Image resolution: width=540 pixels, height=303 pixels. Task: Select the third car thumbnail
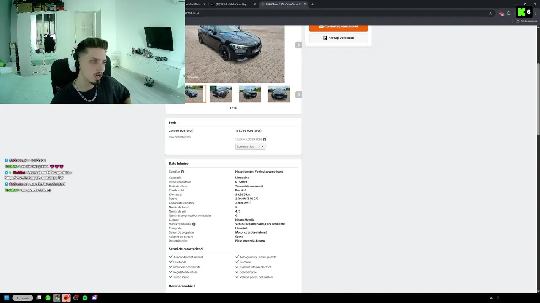point(250,94)
